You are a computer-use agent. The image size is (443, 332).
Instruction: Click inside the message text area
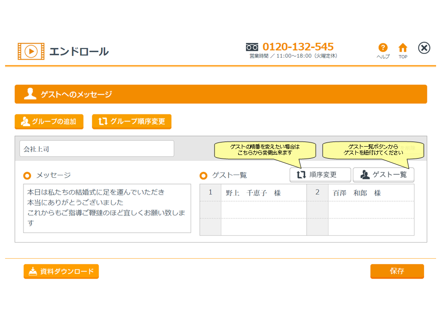tap(107, 208)
